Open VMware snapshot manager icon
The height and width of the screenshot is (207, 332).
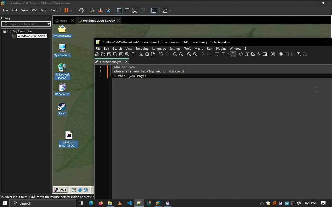pyautogui.click(x=108, y=10)
